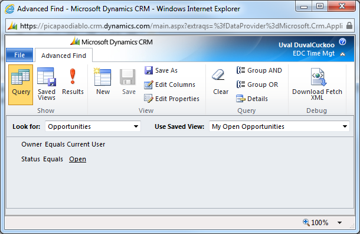Click the 100% zoom level text
Image resolution: width=360 pixels, height=234 pixels.
click(320, 223)
